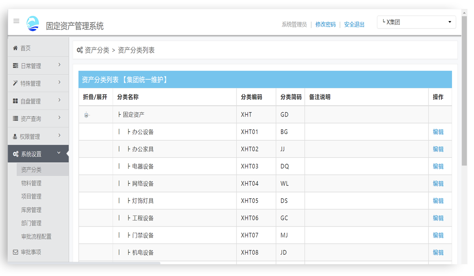
Task: Collapse the 固定资产 tree row
Action: click(86, 114)
